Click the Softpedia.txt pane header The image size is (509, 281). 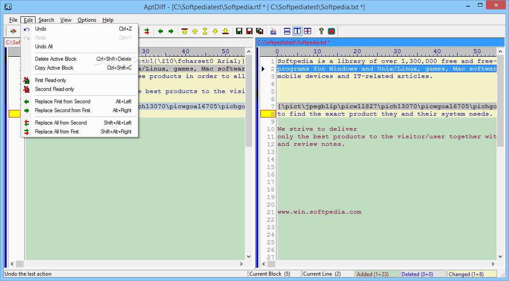click(380, 43)
